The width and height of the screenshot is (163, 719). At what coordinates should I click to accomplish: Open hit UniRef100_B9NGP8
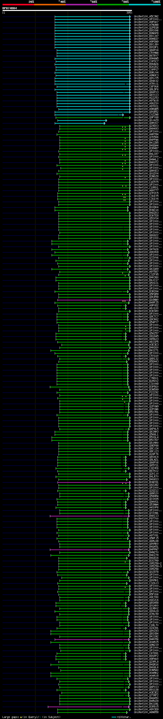point(146,33)
